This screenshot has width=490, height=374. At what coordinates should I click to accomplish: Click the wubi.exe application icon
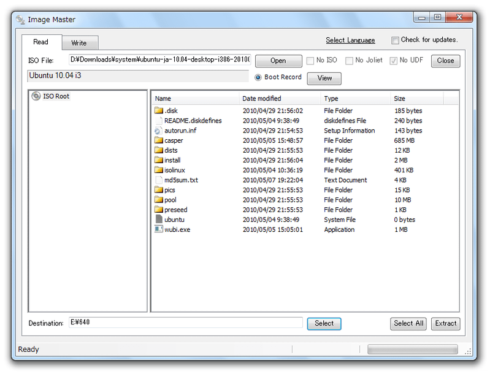click(158, 229)
